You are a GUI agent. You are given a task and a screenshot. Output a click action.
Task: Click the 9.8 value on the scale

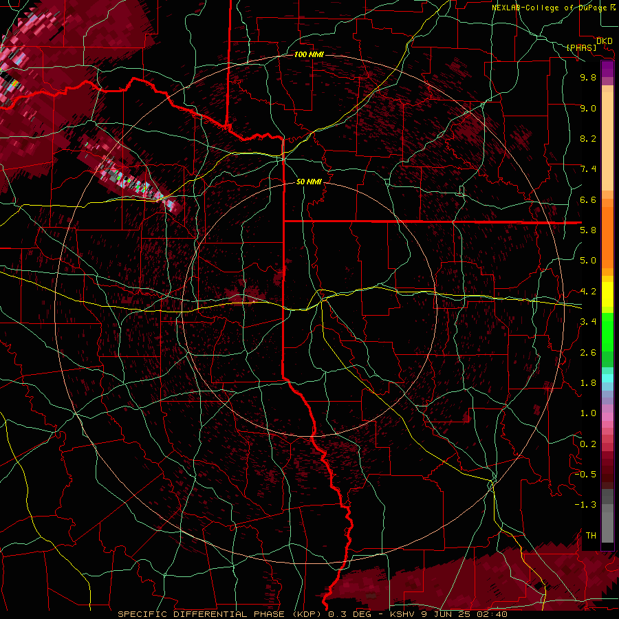(588, 77)
